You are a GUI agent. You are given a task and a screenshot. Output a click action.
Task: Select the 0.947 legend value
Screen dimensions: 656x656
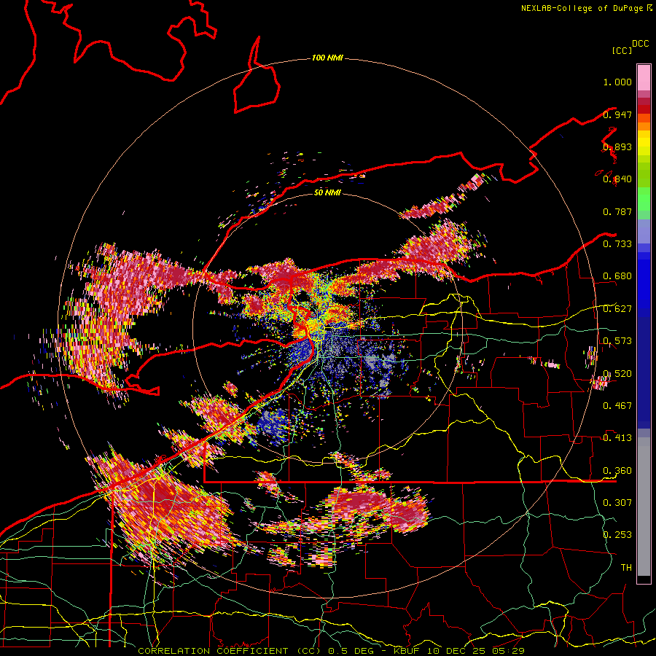click(x=617, y=114)
